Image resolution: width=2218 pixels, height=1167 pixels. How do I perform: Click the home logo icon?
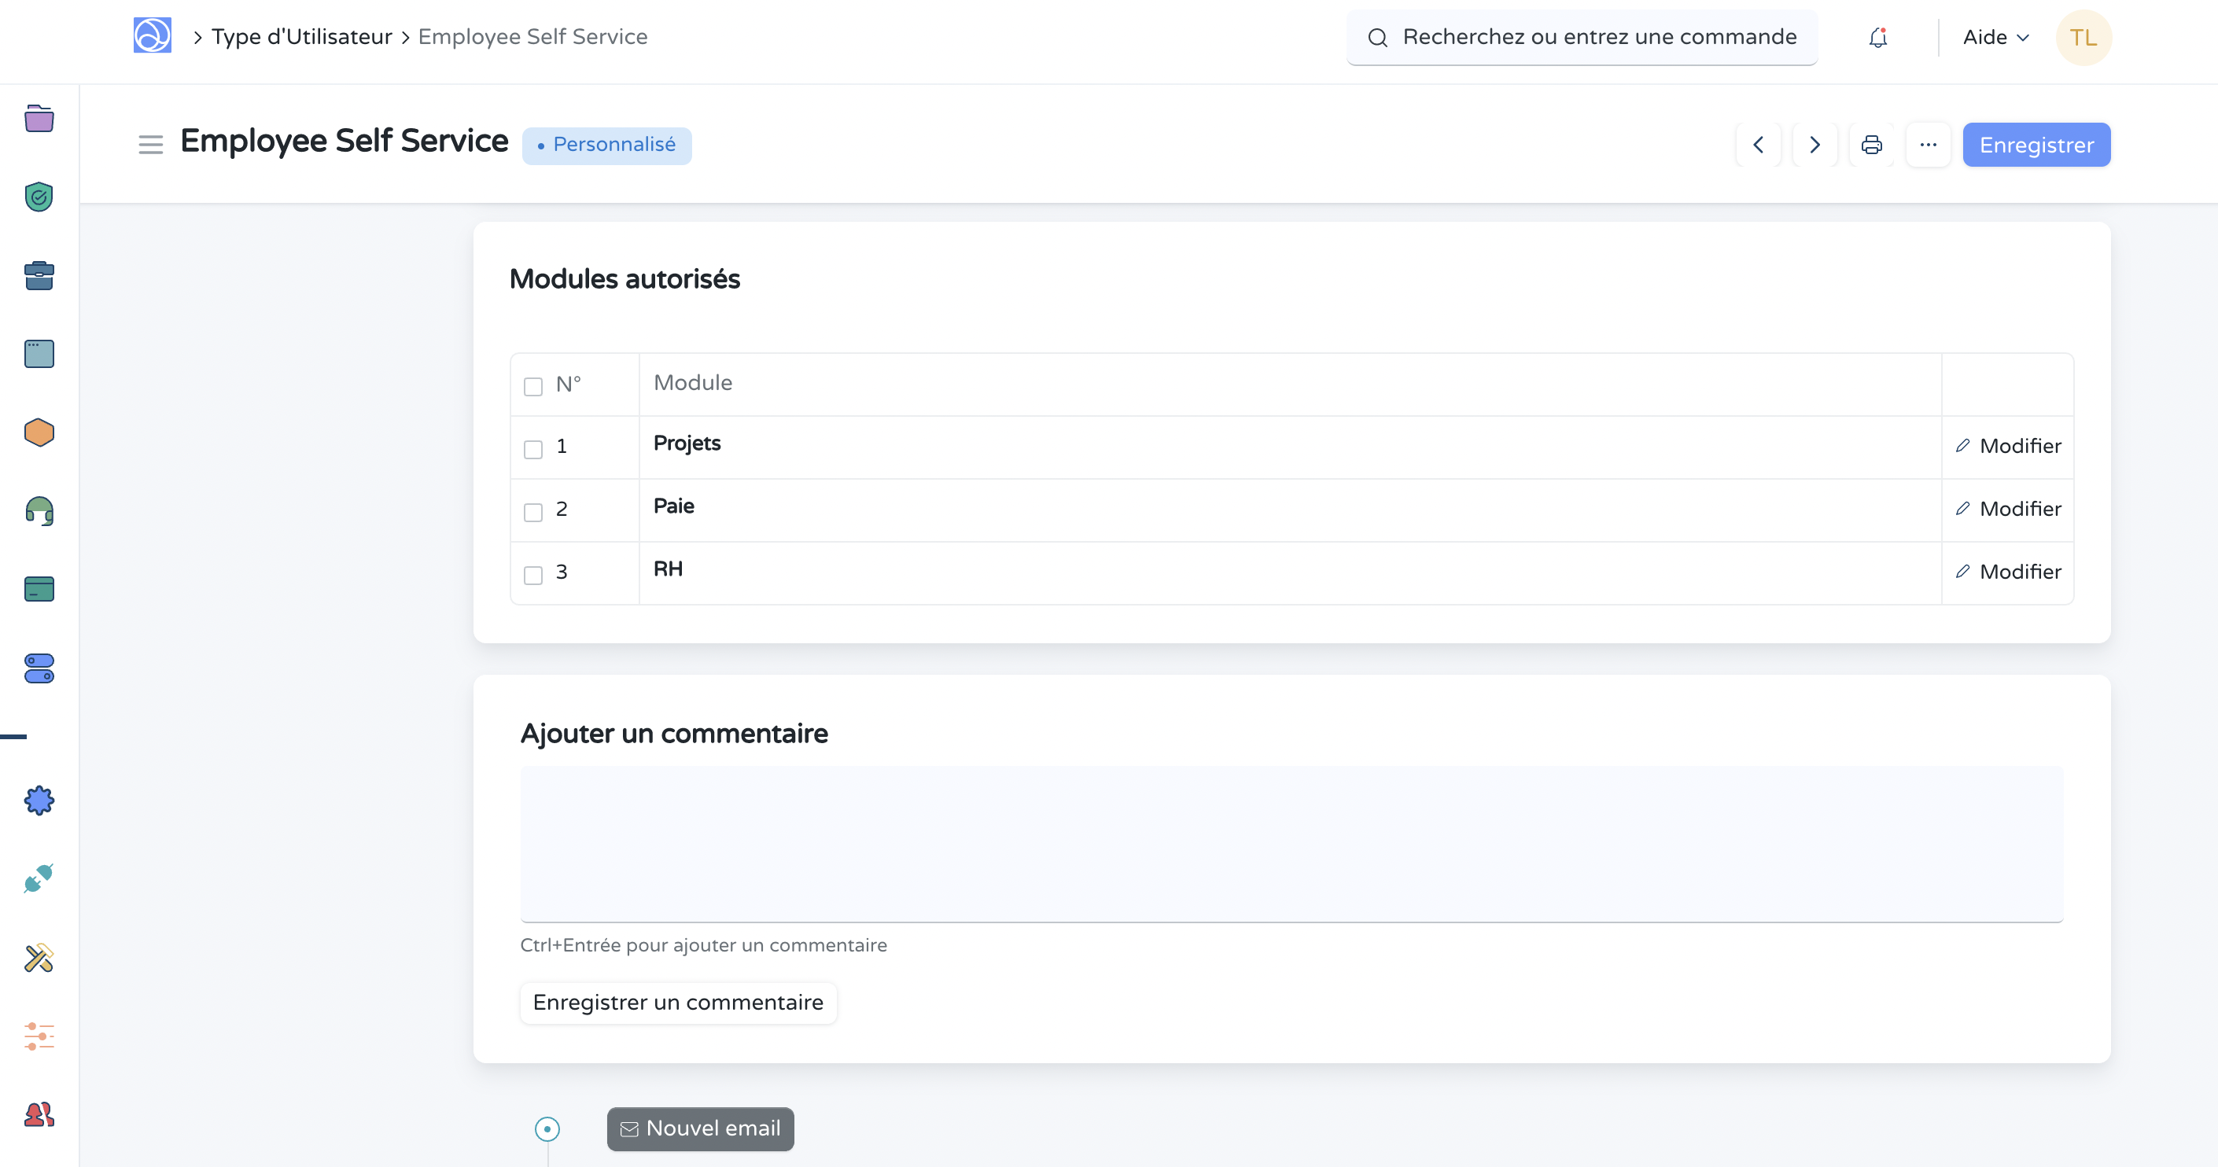coord(153,36)
